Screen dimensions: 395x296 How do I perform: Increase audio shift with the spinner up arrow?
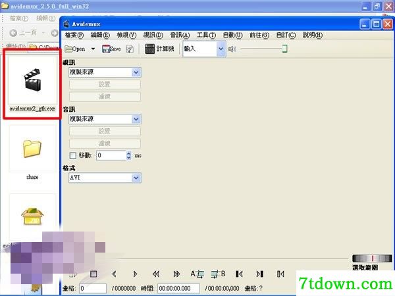click(129, 153)
